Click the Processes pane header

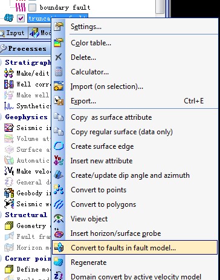25,48
